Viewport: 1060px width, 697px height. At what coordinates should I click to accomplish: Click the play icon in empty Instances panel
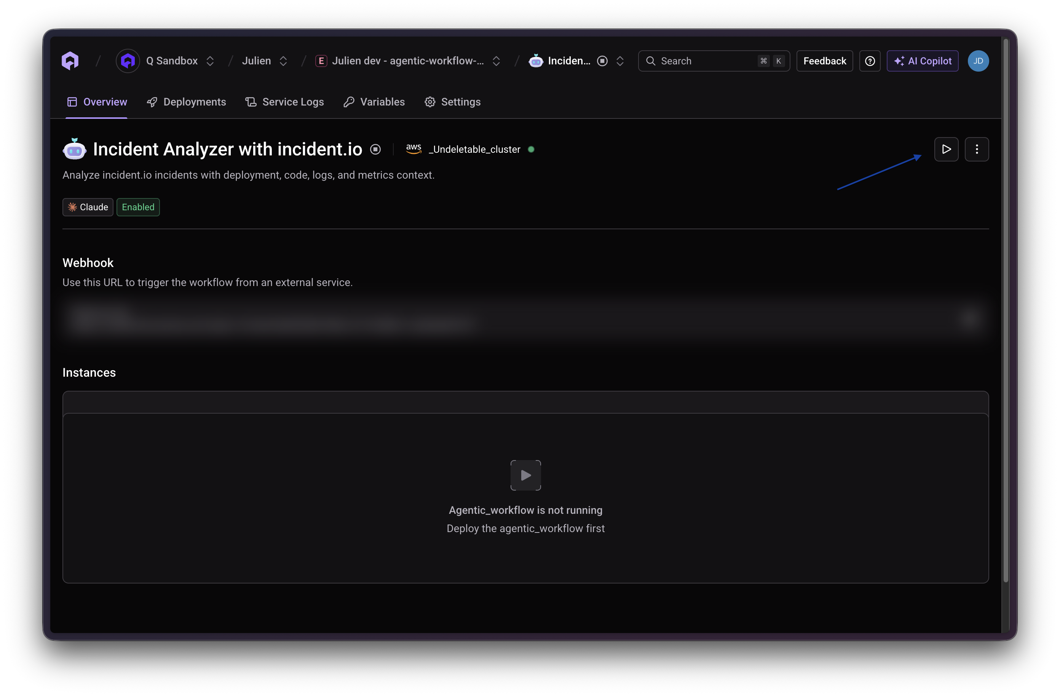(x=525, y=475)
